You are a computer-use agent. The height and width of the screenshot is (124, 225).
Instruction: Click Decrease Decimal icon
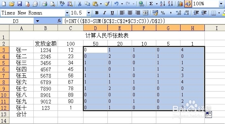tap(186, 13)
